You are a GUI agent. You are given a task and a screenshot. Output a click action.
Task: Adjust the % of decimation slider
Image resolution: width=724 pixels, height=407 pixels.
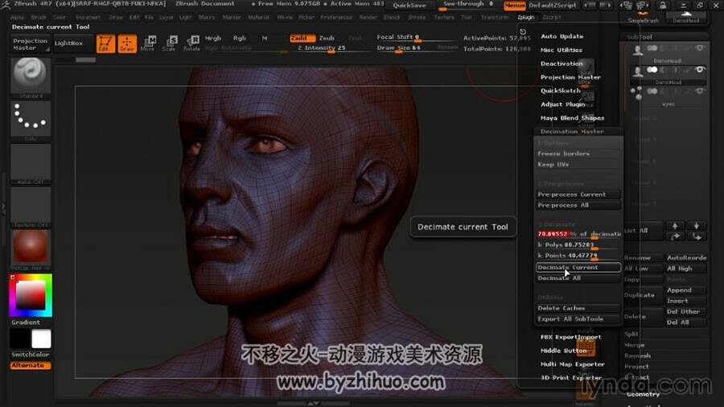(x=578, y=234)
